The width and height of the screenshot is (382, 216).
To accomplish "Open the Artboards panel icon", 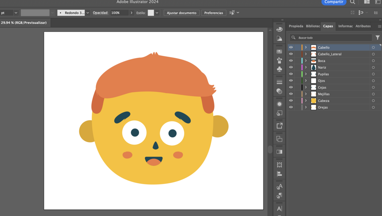I will 279,139.
